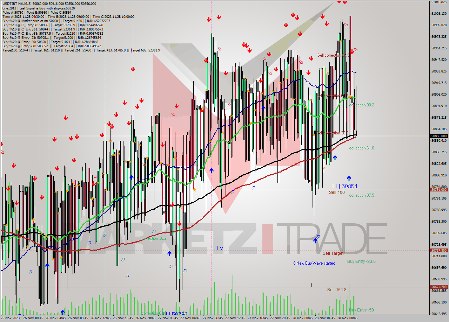Select the 'Sell 161.8' level label
The height and width of the screenshot is (322, 449).
(x=337, y=290)
